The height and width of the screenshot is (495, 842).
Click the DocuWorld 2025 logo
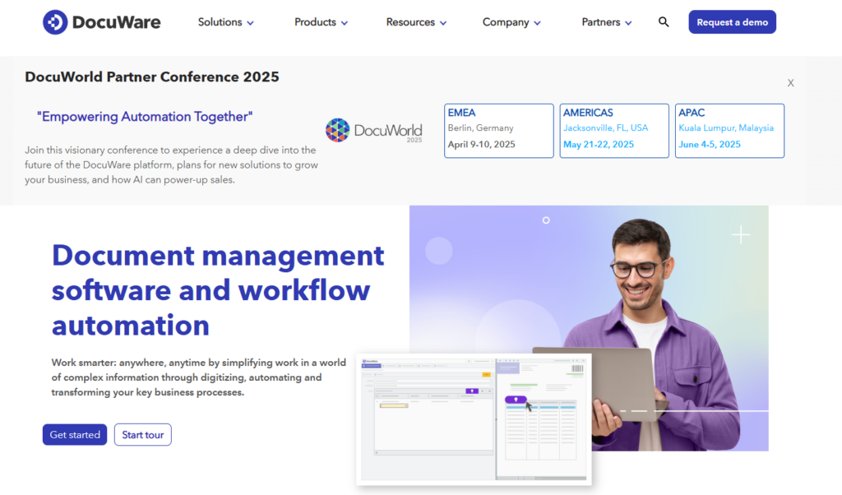(x=374, y=131)
